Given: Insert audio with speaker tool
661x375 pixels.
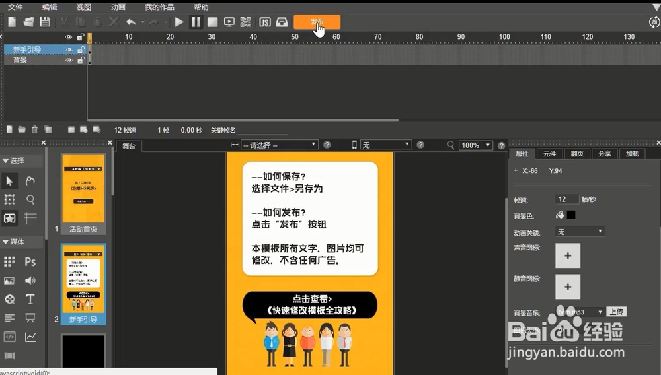Looking at the screenshot, I should coord(30,281).
